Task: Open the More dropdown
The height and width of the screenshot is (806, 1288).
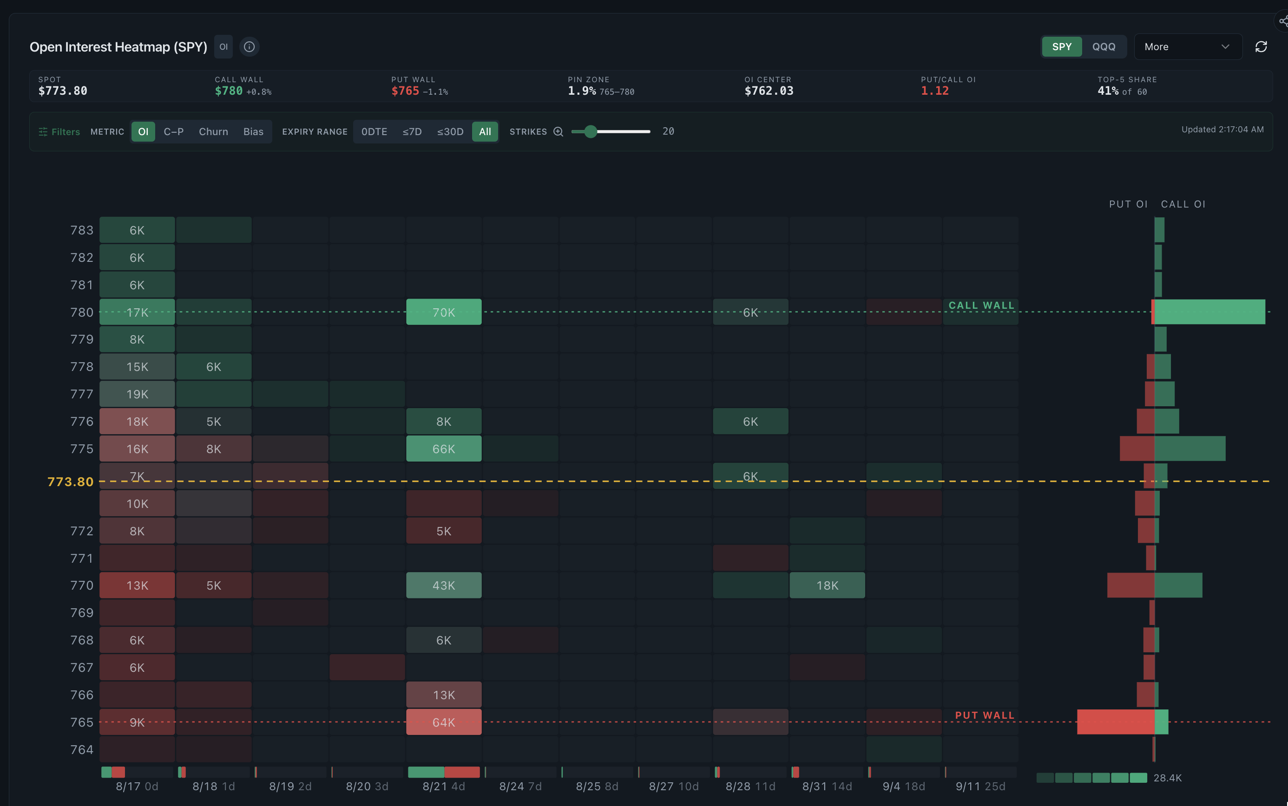Action: [x=1188, y=47]
